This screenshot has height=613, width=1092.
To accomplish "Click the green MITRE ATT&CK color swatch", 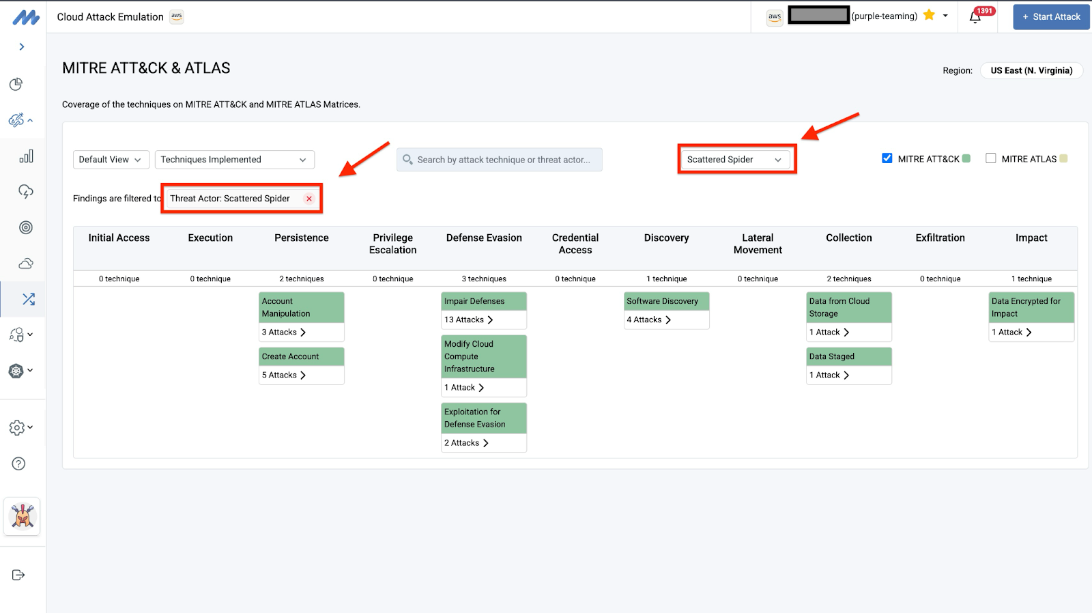I will [966, 158].
